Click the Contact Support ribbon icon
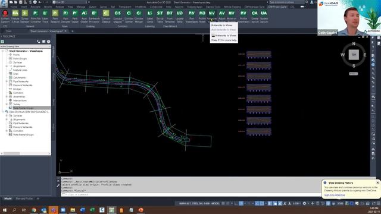This screenshot has width=381, height=214. 5,16
